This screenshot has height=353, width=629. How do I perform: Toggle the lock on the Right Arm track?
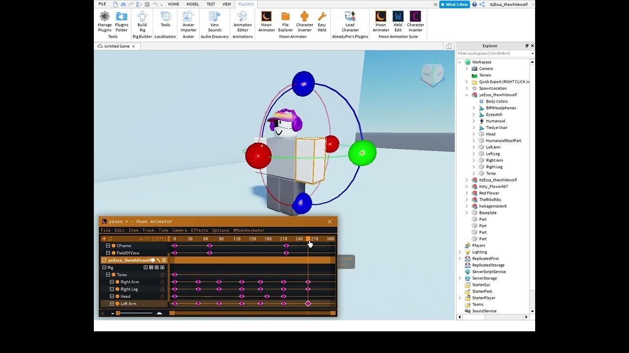pyautogui.click(x=162, y=282)
